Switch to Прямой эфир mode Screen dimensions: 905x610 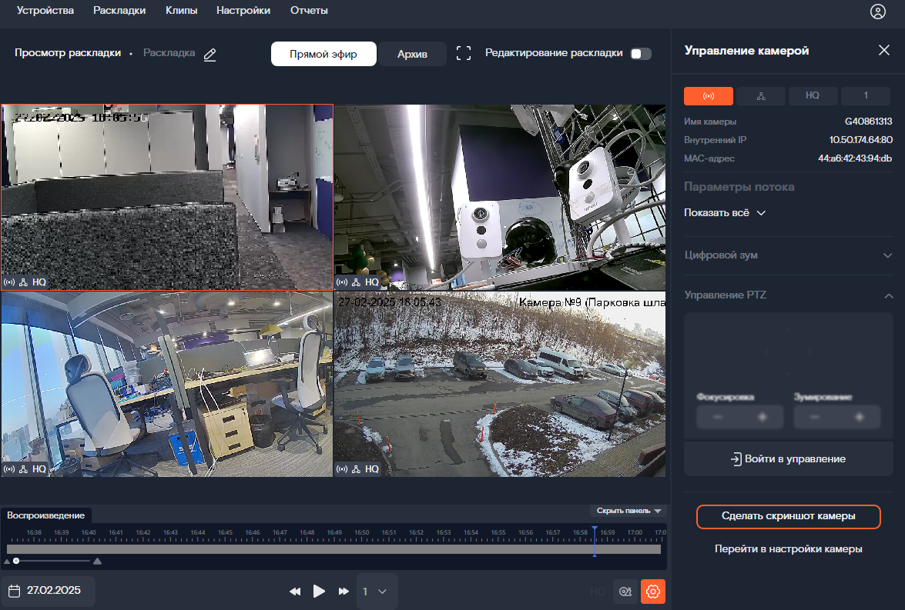pos(323,54)
